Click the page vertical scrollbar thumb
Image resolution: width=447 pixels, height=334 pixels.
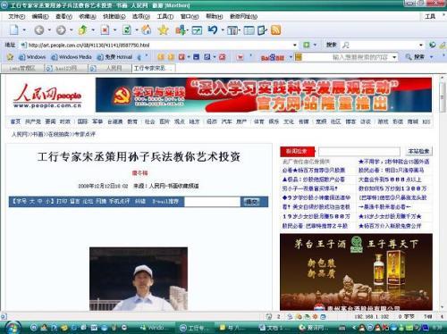pos(443,97)
